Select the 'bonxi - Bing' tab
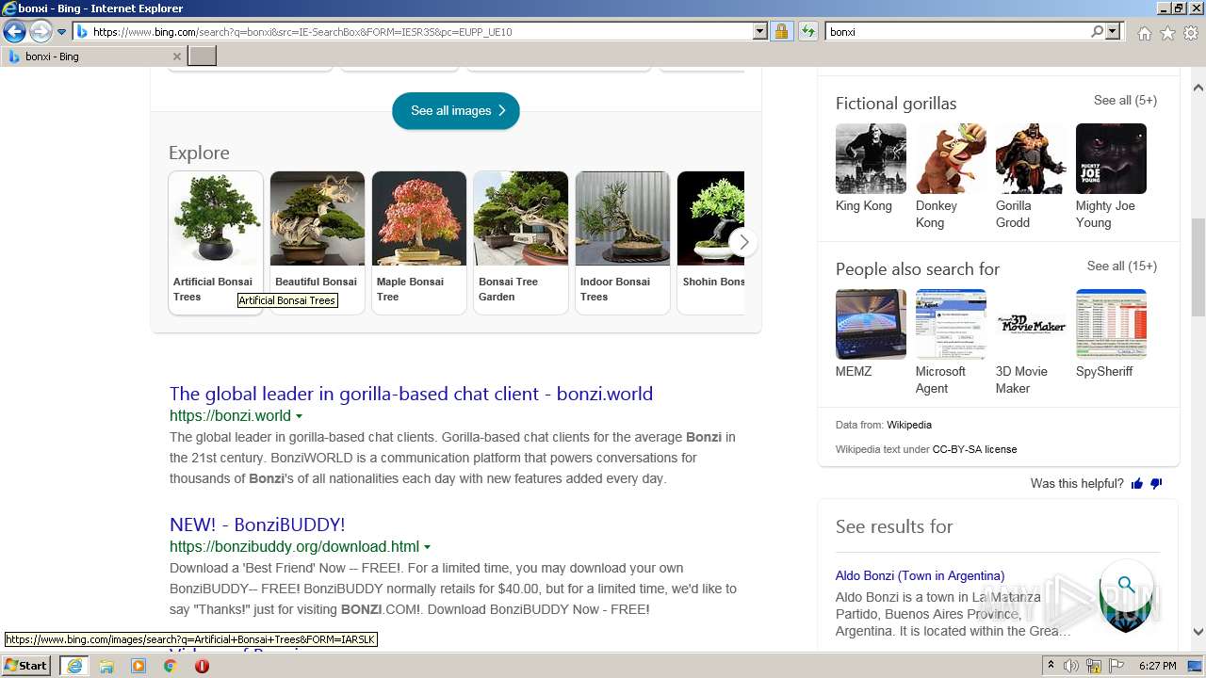Viewport: 1206px width, 678px height. pos(94,56)
